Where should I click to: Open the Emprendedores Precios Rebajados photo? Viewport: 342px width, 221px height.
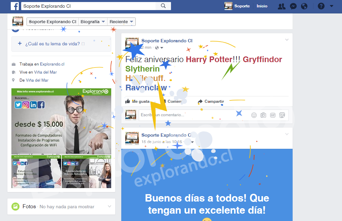pyautogui.click(x=86, y=172)
